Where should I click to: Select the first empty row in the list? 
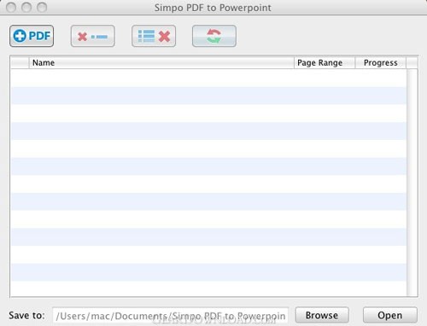[208, 78]
